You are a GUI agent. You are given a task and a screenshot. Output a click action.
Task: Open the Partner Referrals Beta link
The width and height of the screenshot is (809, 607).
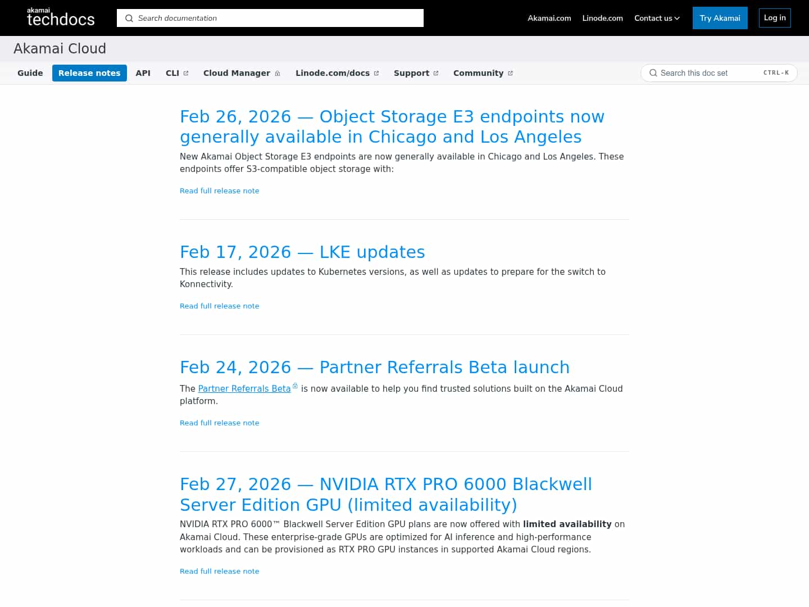click(244, 388)
